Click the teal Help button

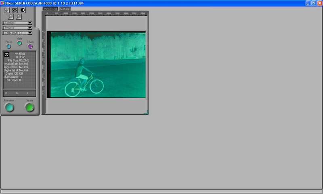(19, 43)
